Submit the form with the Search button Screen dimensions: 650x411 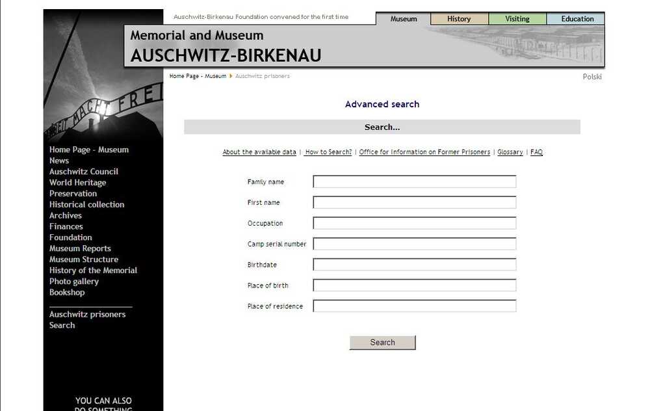click(x=383, y=343)
